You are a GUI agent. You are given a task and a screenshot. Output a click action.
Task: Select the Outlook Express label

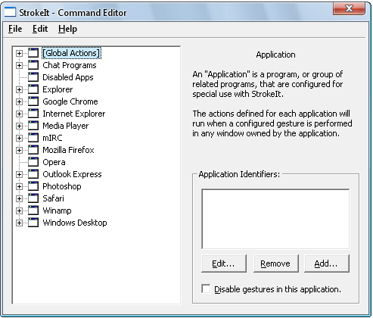coord(72,174)
